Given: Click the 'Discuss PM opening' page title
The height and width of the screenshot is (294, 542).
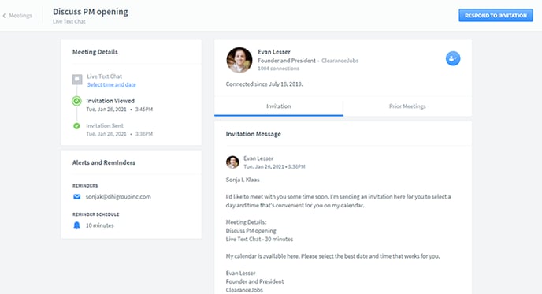Looking at the screenshot, I should click(x=91, y=12).
